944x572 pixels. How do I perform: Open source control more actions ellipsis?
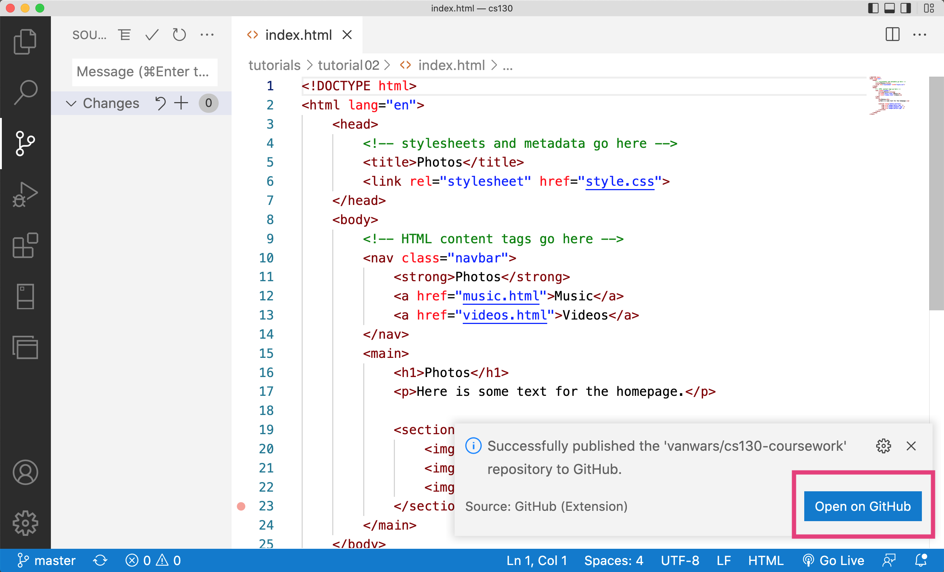(x=207, y=35)
